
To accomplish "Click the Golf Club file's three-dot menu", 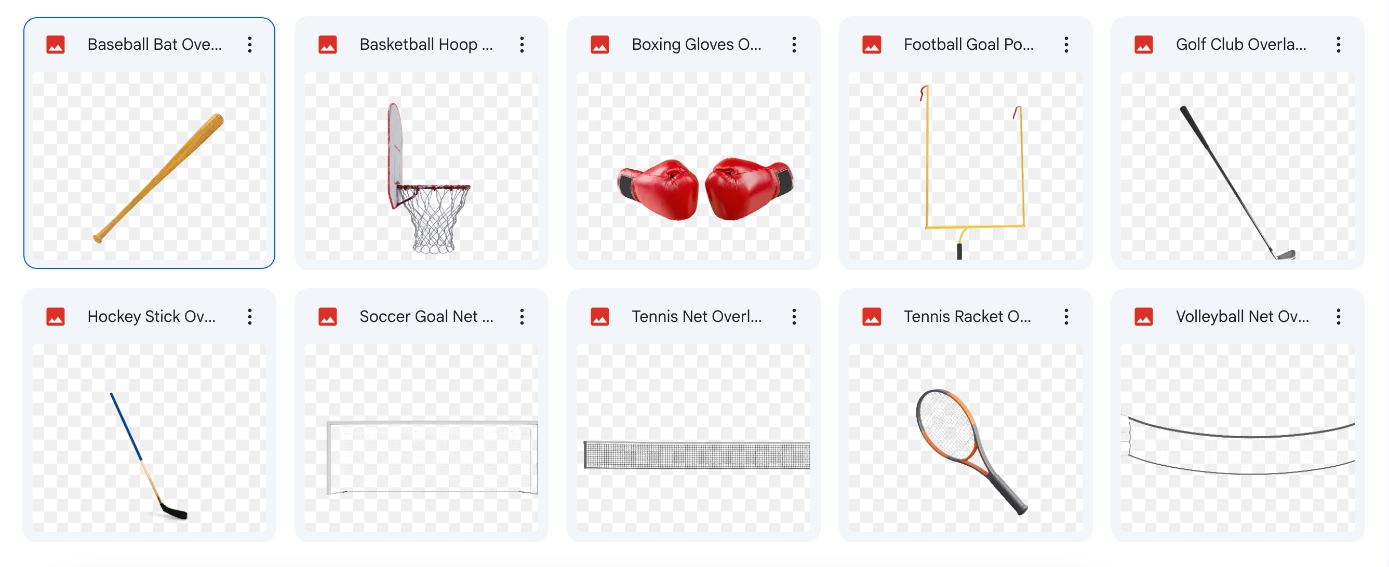I will pos(1338,45).
